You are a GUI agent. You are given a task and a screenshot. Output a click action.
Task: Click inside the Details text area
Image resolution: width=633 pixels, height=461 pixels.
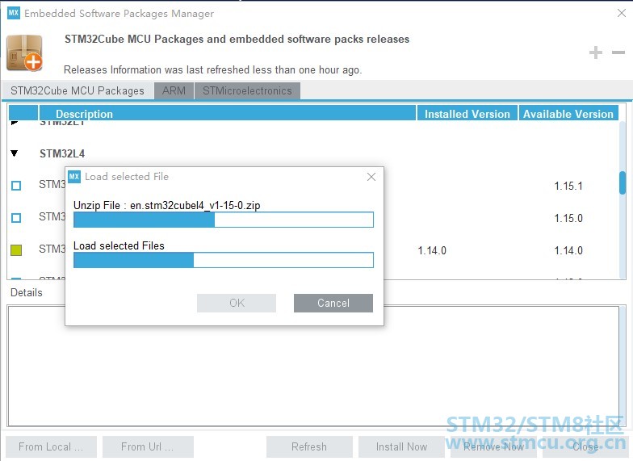click(x=313, y=367)
